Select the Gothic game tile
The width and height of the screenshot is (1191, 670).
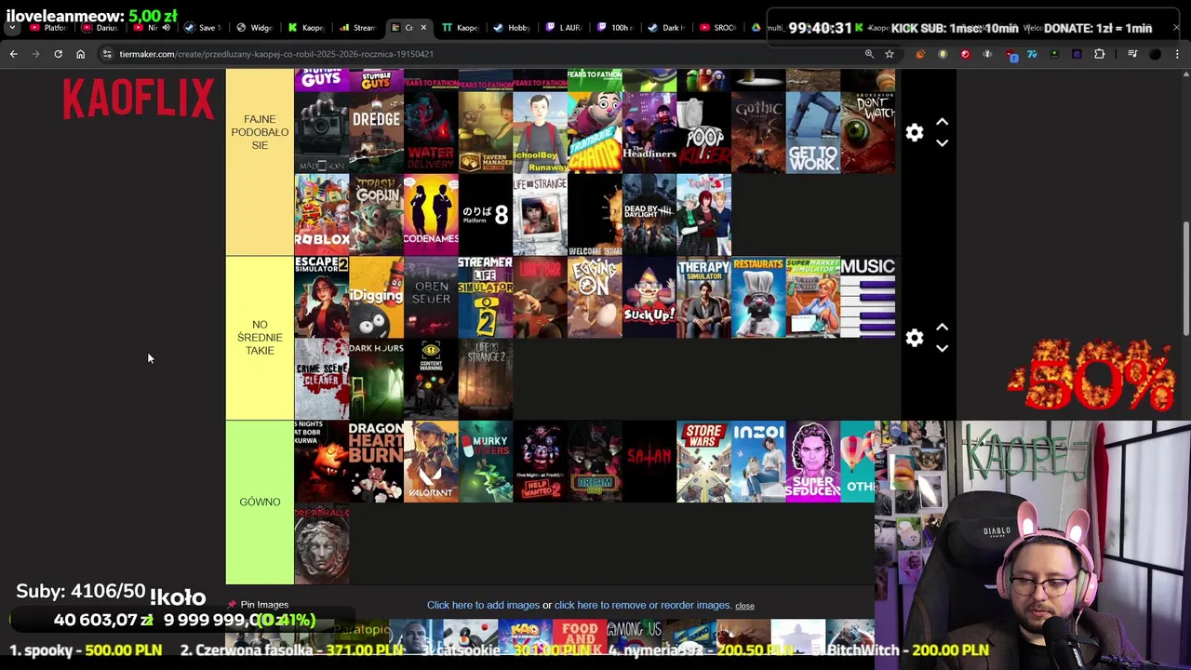pyautogui.click(x=758, y=132)
